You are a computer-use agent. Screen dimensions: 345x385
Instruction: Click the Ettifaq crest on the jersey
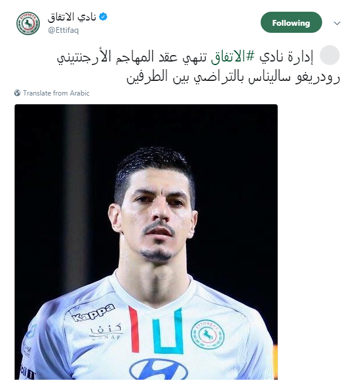tap(207, 334)
